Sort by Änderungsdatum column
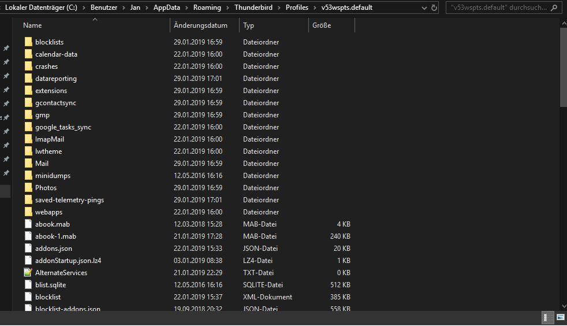Image resolution: width=567 pixels, height=326 pixels. [x=200, y=25]
